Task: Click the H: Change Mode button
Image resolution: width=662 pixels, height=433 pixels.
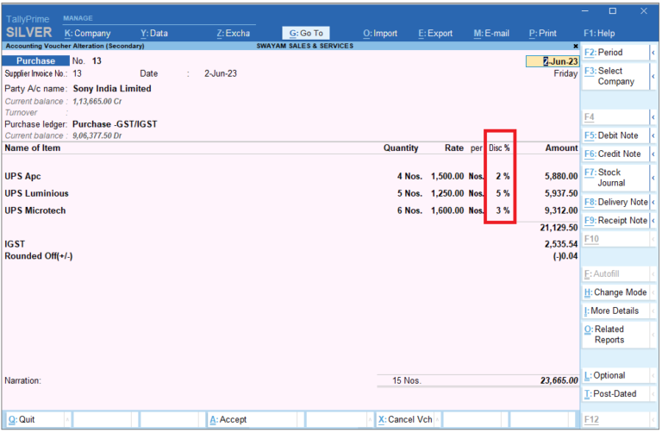Action: tap(615, 292)
